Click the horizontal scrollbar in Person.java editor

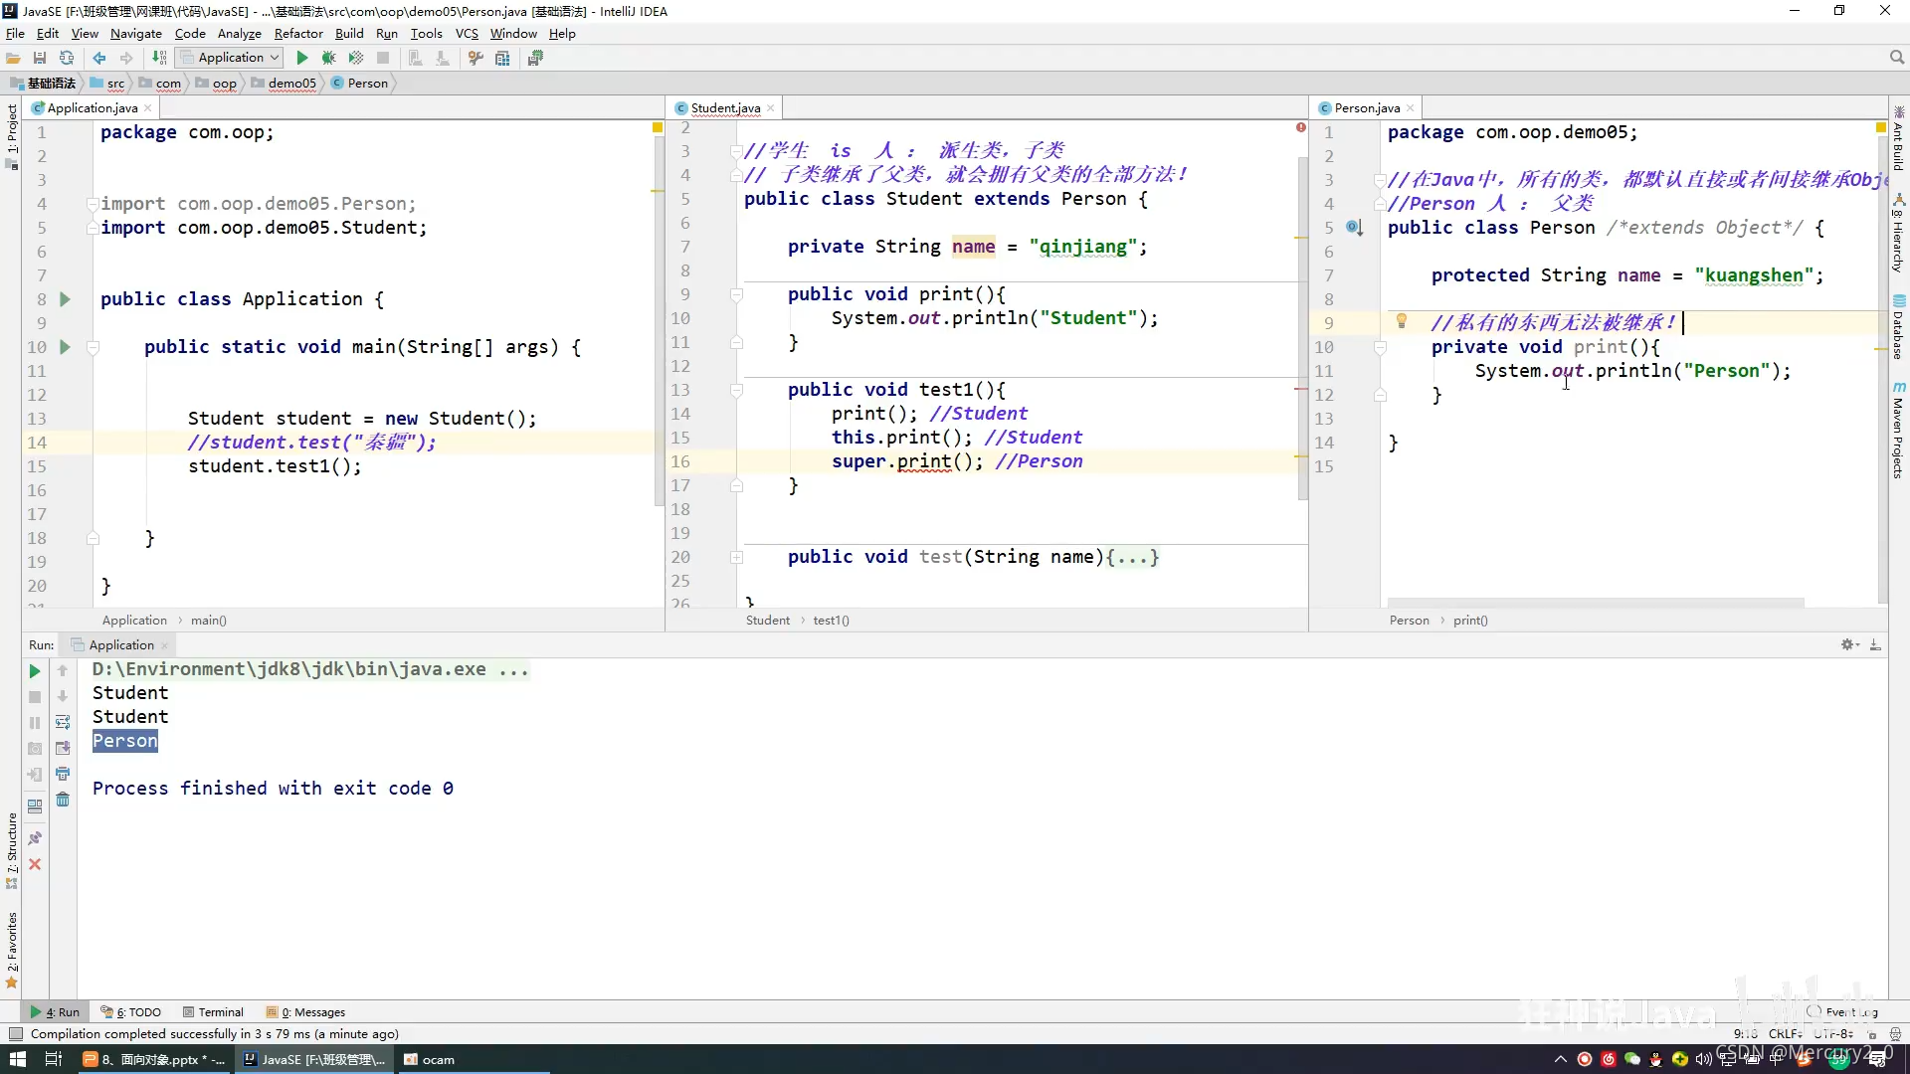coord(1595,603)
